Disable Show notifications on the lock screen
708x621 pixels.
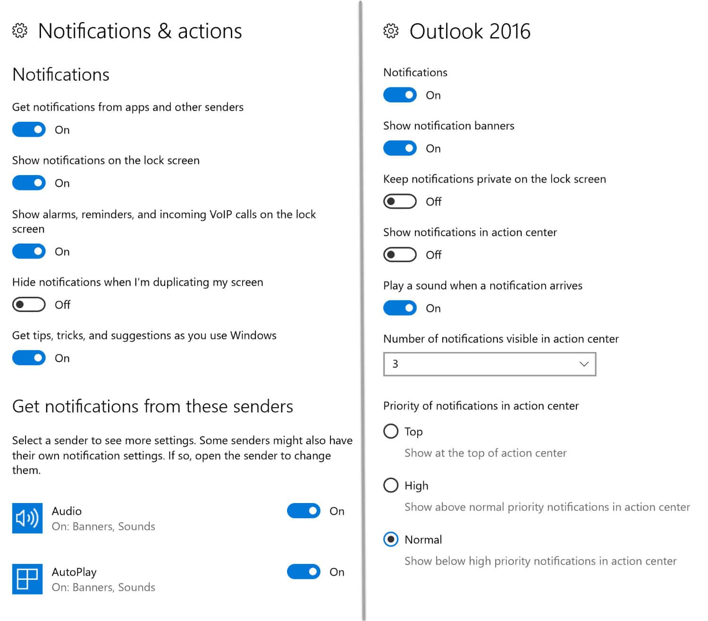tap(29, 183)
